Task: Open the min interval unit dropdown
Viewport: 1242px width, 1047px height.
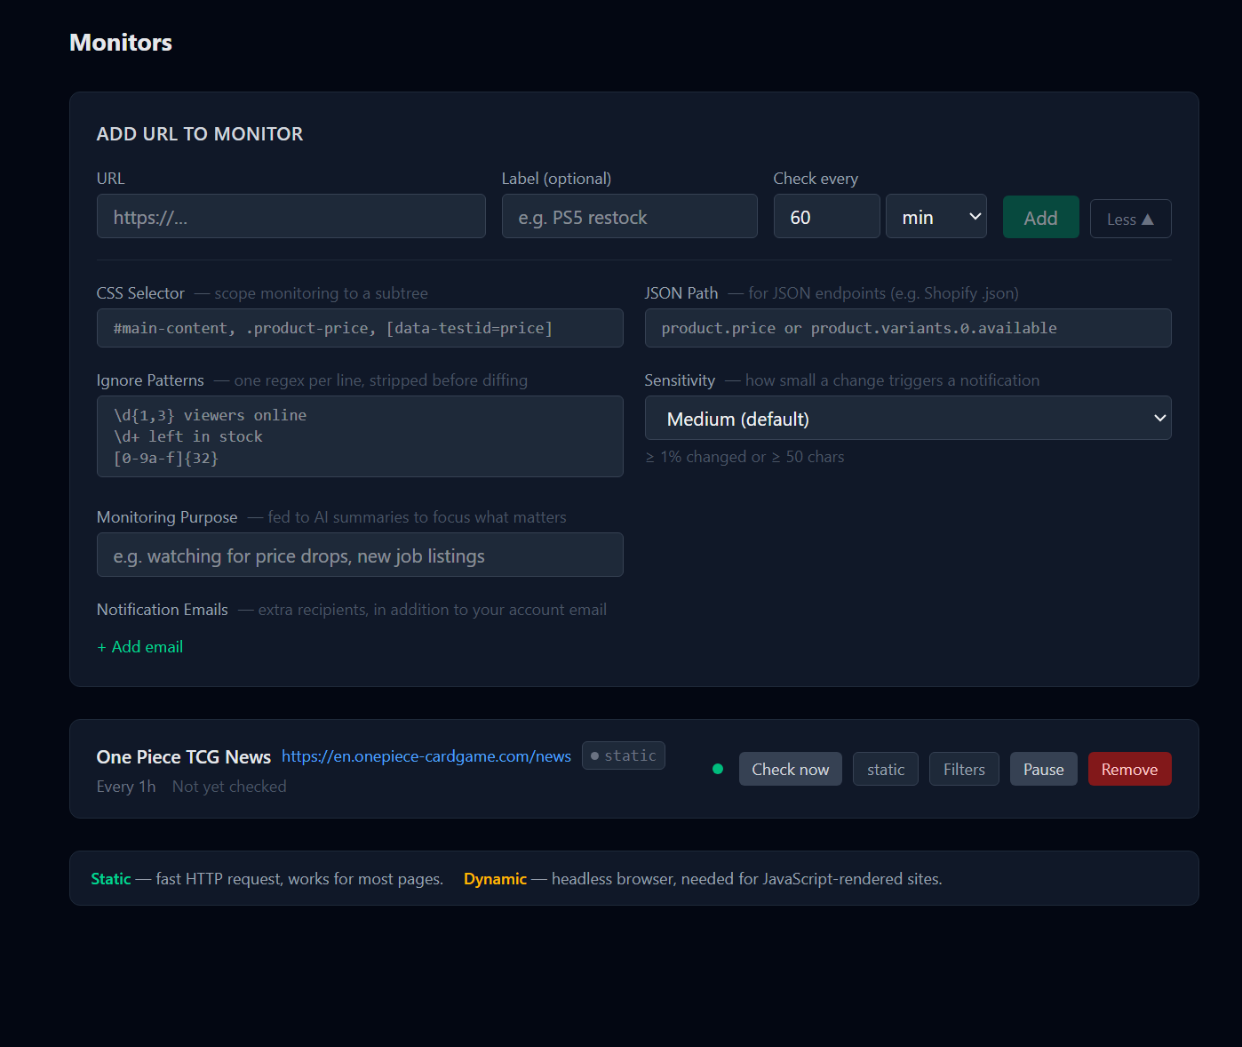Action: [936, 216]
